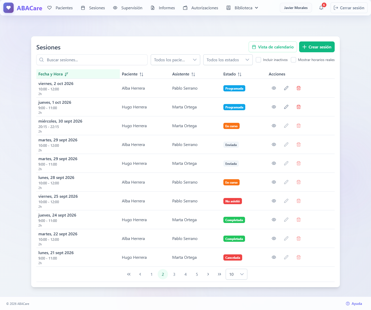
Task: Change rows per page dropdown
Action: (x=237, y=274)
